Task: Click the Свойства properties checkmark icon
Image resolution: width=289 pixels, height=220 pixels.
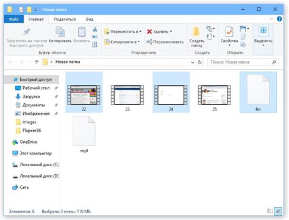Action: tap(229, 32)
